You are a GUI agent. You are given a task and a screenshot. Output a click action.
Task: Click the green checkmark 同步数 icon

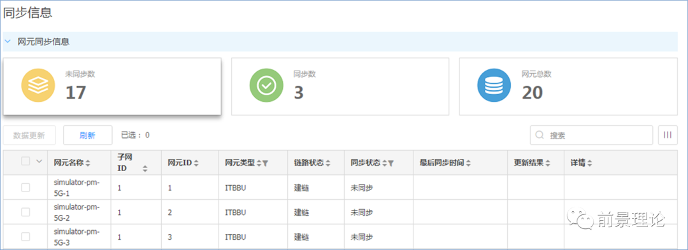click(x=266, y=86)
